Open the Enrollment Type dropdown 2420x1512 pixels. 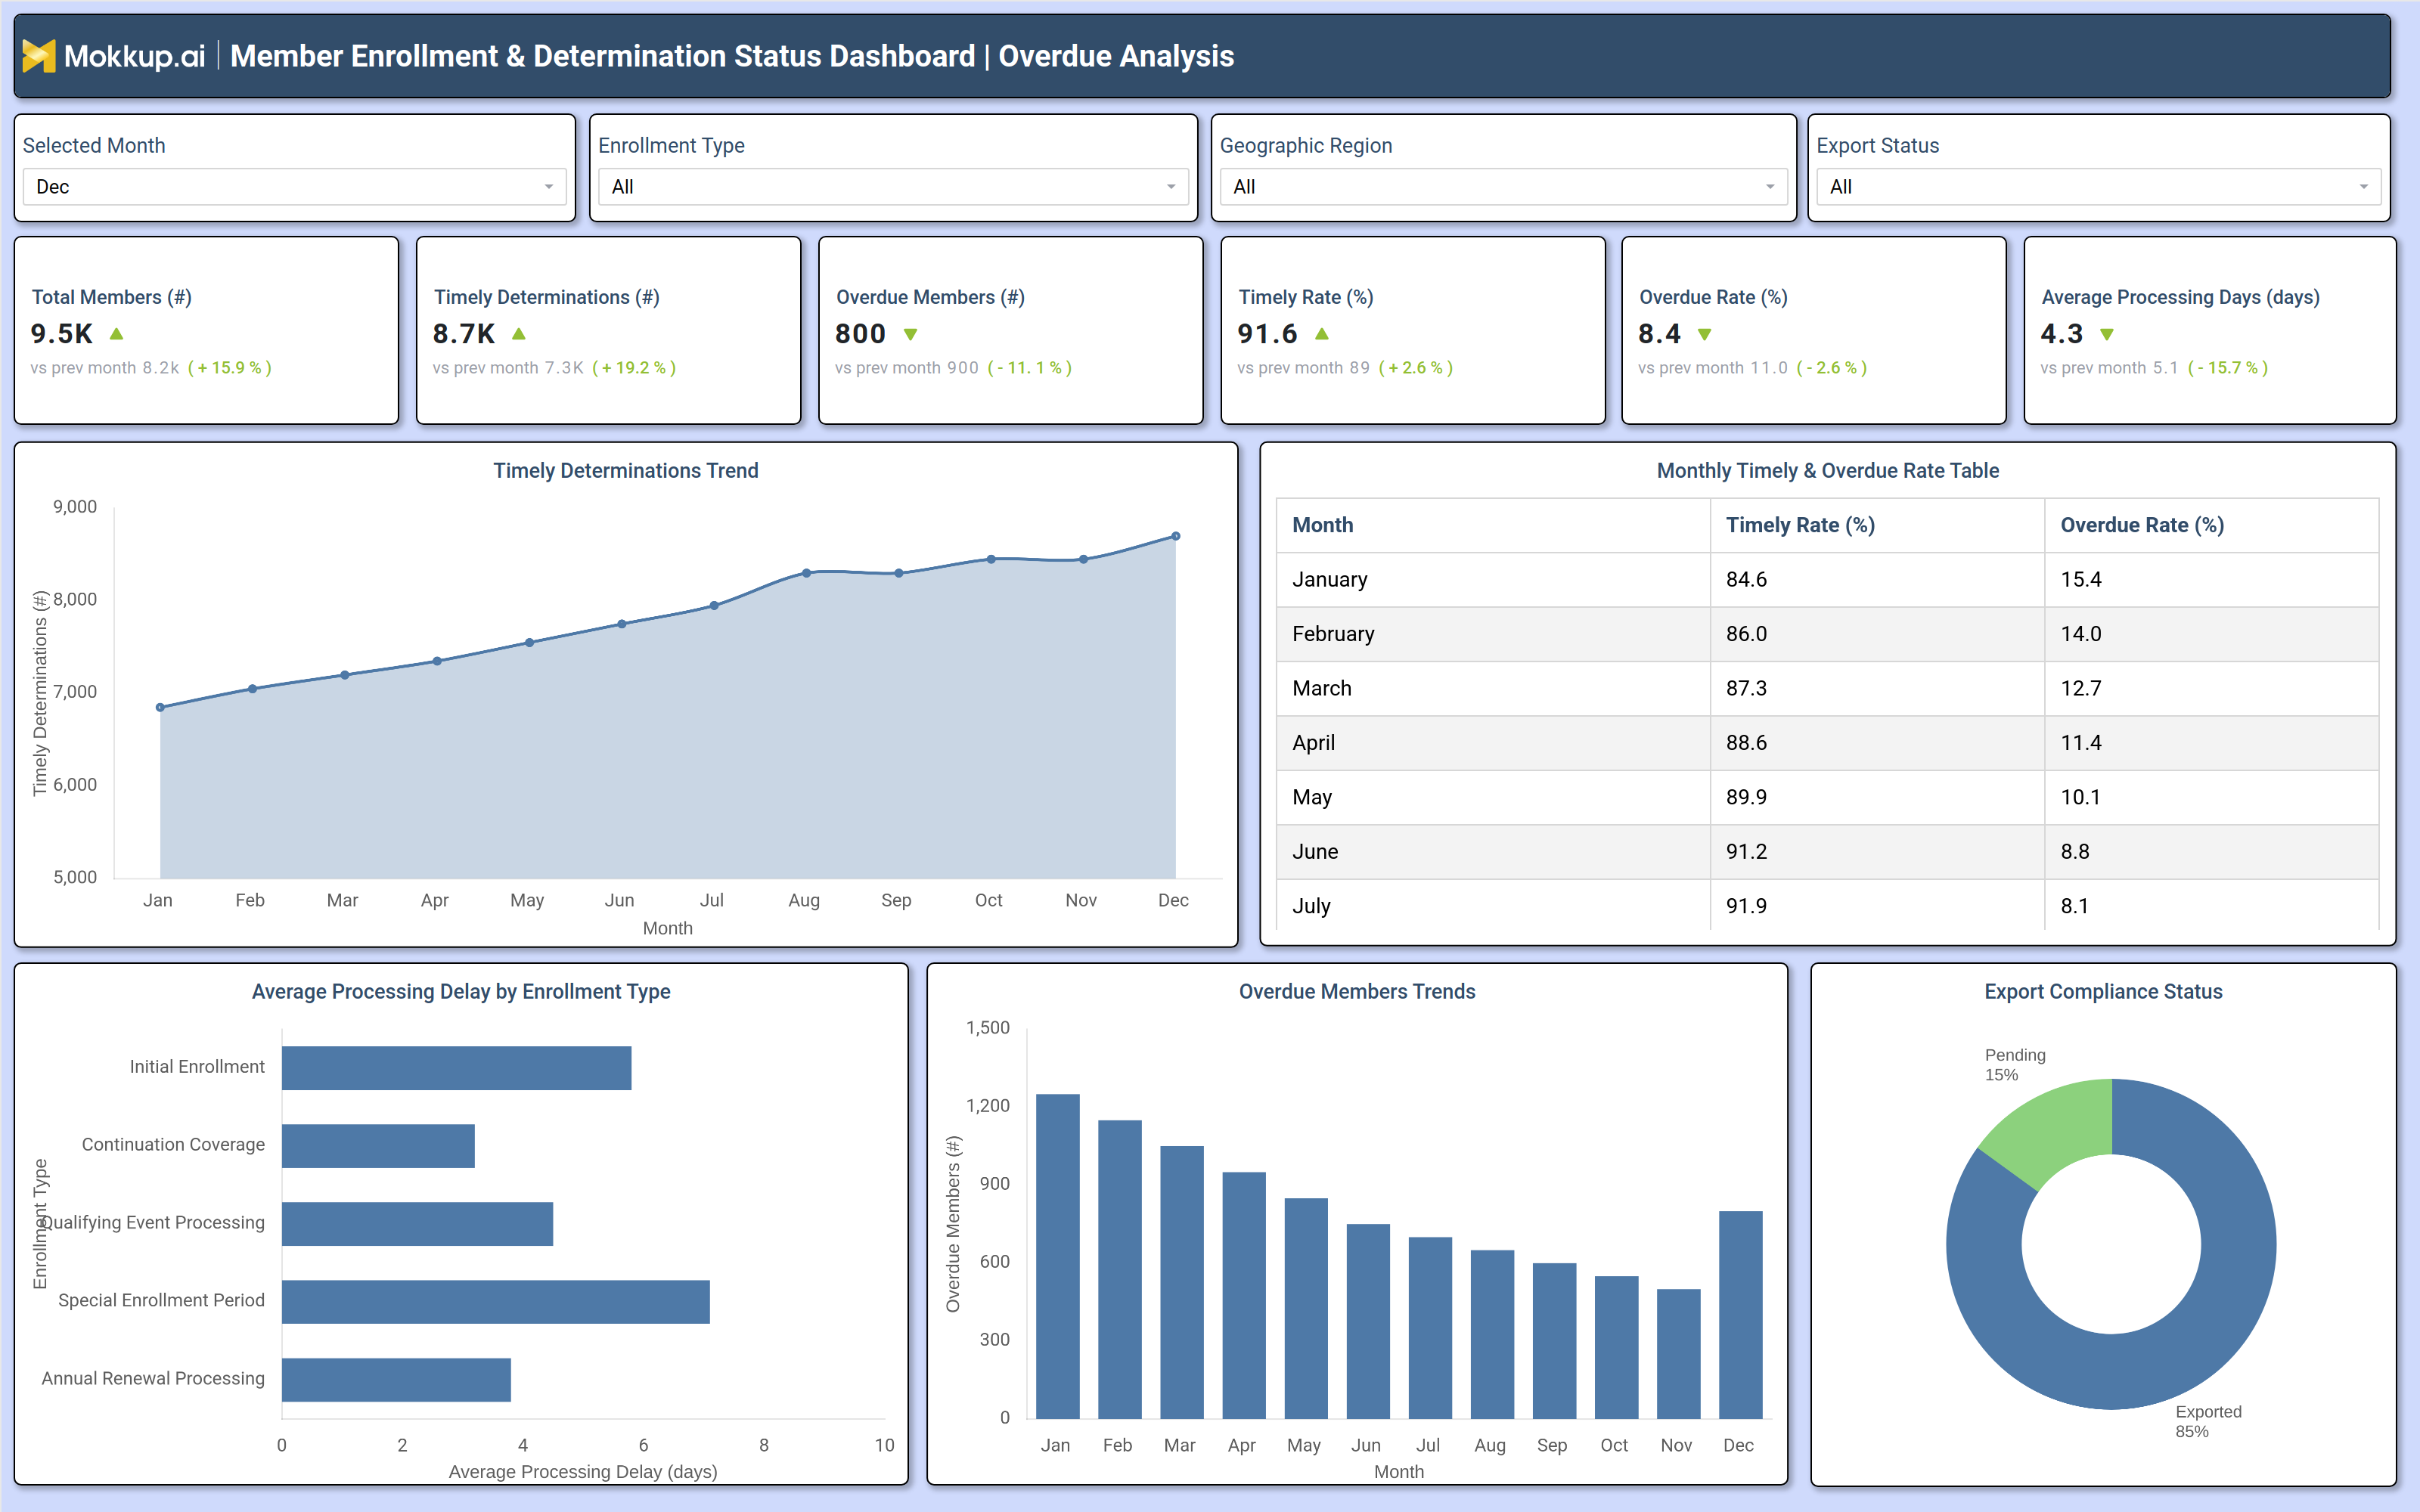click(x=893, y=187)
